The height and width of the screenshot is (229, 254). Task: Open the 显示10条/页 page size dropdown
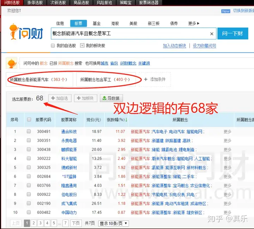click(114, 223)
